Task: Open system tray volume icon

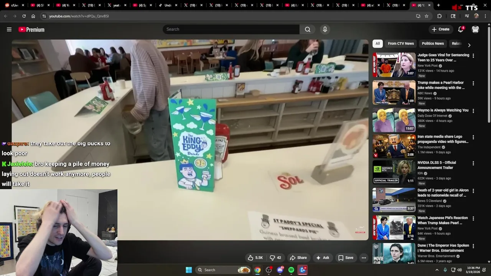Action: [460, 270]
